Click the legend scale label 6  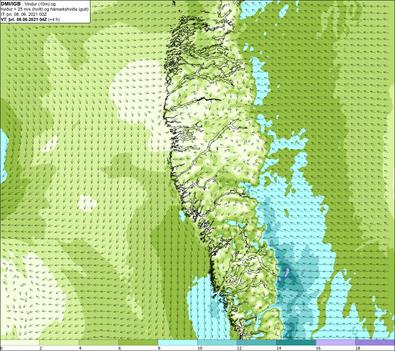(120, 349)
